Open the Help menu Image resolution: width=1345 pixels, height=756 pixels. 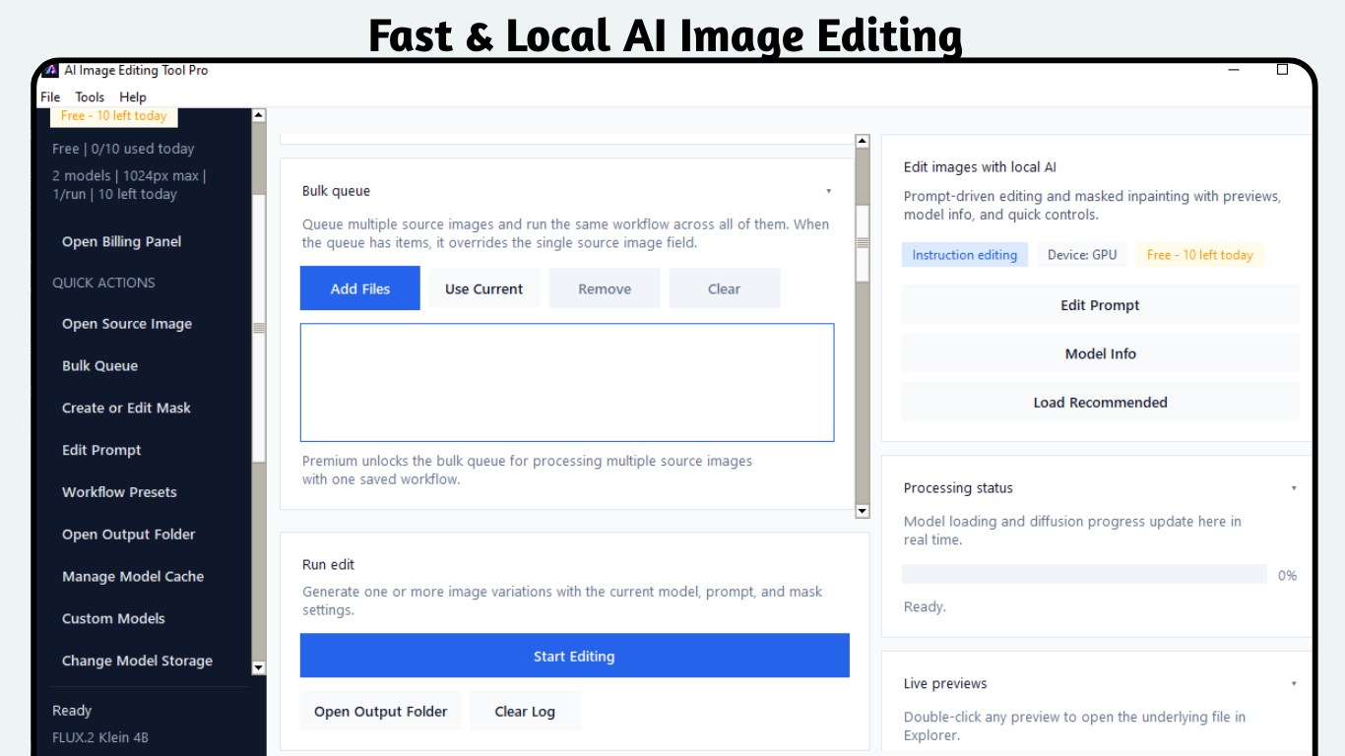point(133,96)
